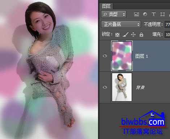This screenshot has height=139, width=170.
Task: Click the 背景 layer name
Action: [x=140, y=88]
